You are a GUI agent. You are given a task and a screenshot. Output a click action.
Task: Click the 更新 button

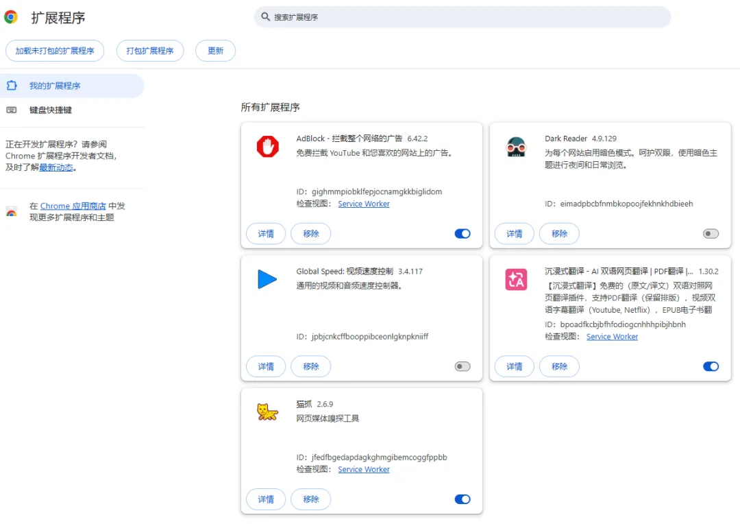[x=215, y=51]
